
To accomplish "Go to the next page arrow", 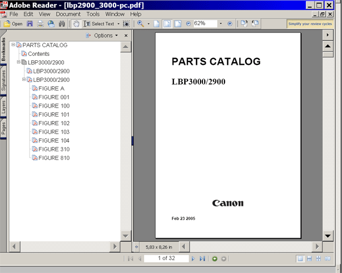I will click(193, 258).
